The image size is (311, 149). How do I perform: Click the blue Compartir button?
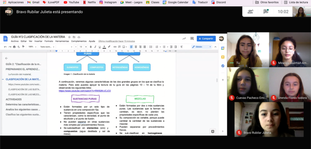[x=206, y=38]
